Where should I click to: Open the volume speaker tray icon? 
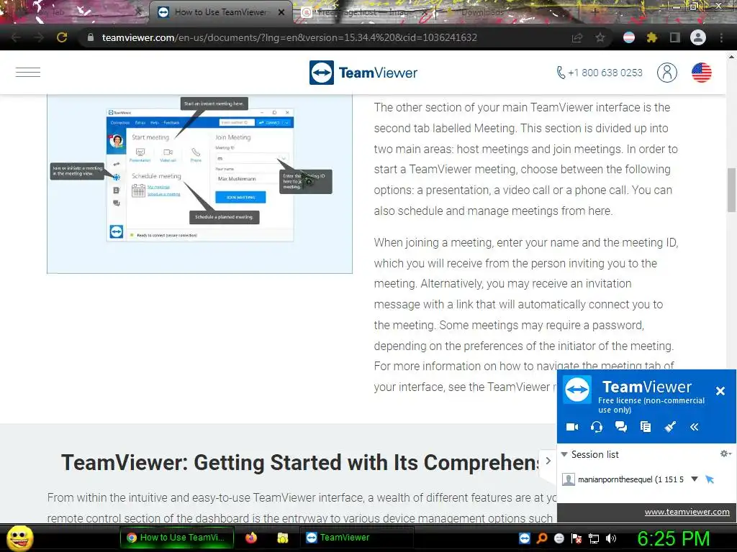611,538
